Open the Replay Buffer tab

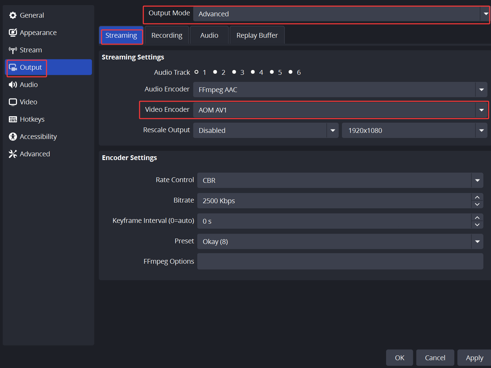257,35
